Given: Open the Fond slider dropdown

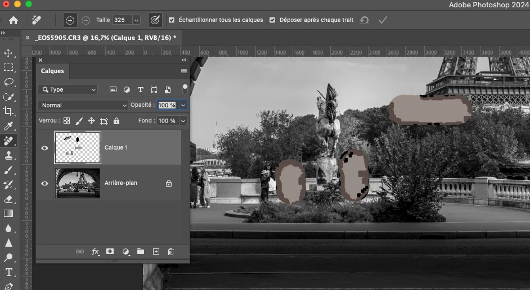Looking at the screenshot, I should tap(183, 120).
